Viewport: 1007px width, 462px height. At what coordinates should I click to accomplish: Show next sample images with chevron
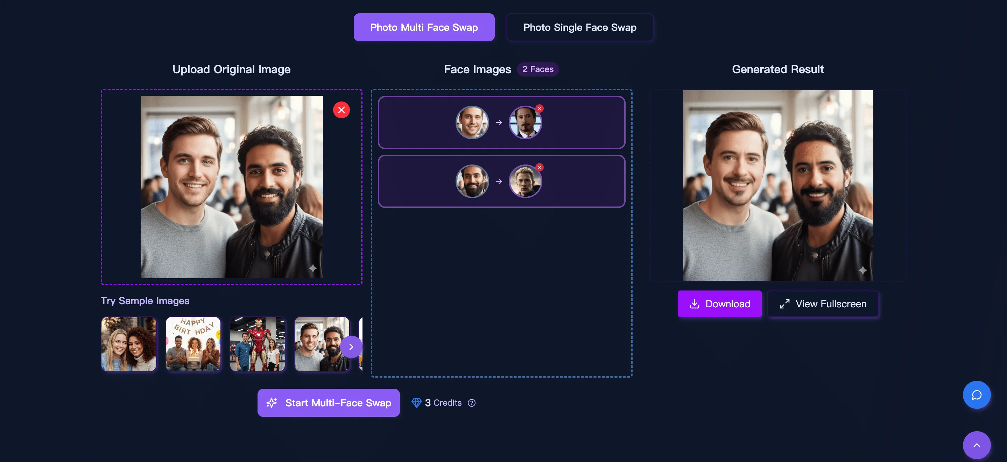(351, 346)
